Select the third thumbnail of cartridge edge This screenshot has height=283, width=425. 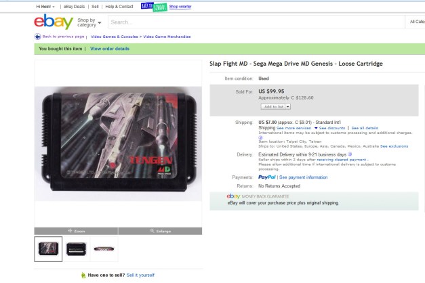click(x=104, y=249)
